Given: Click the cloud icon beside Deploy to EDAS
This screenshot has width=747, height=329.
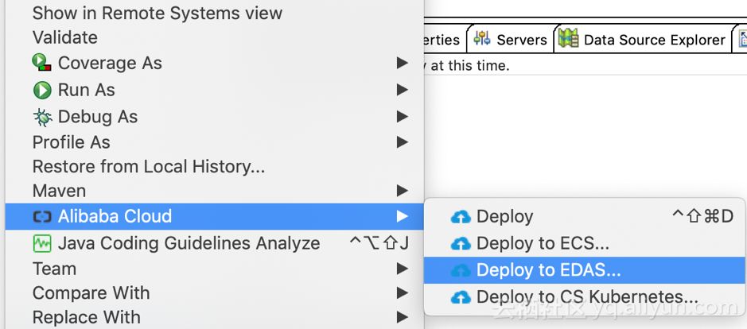Looking at the screenshot, I should pos(461,271).
